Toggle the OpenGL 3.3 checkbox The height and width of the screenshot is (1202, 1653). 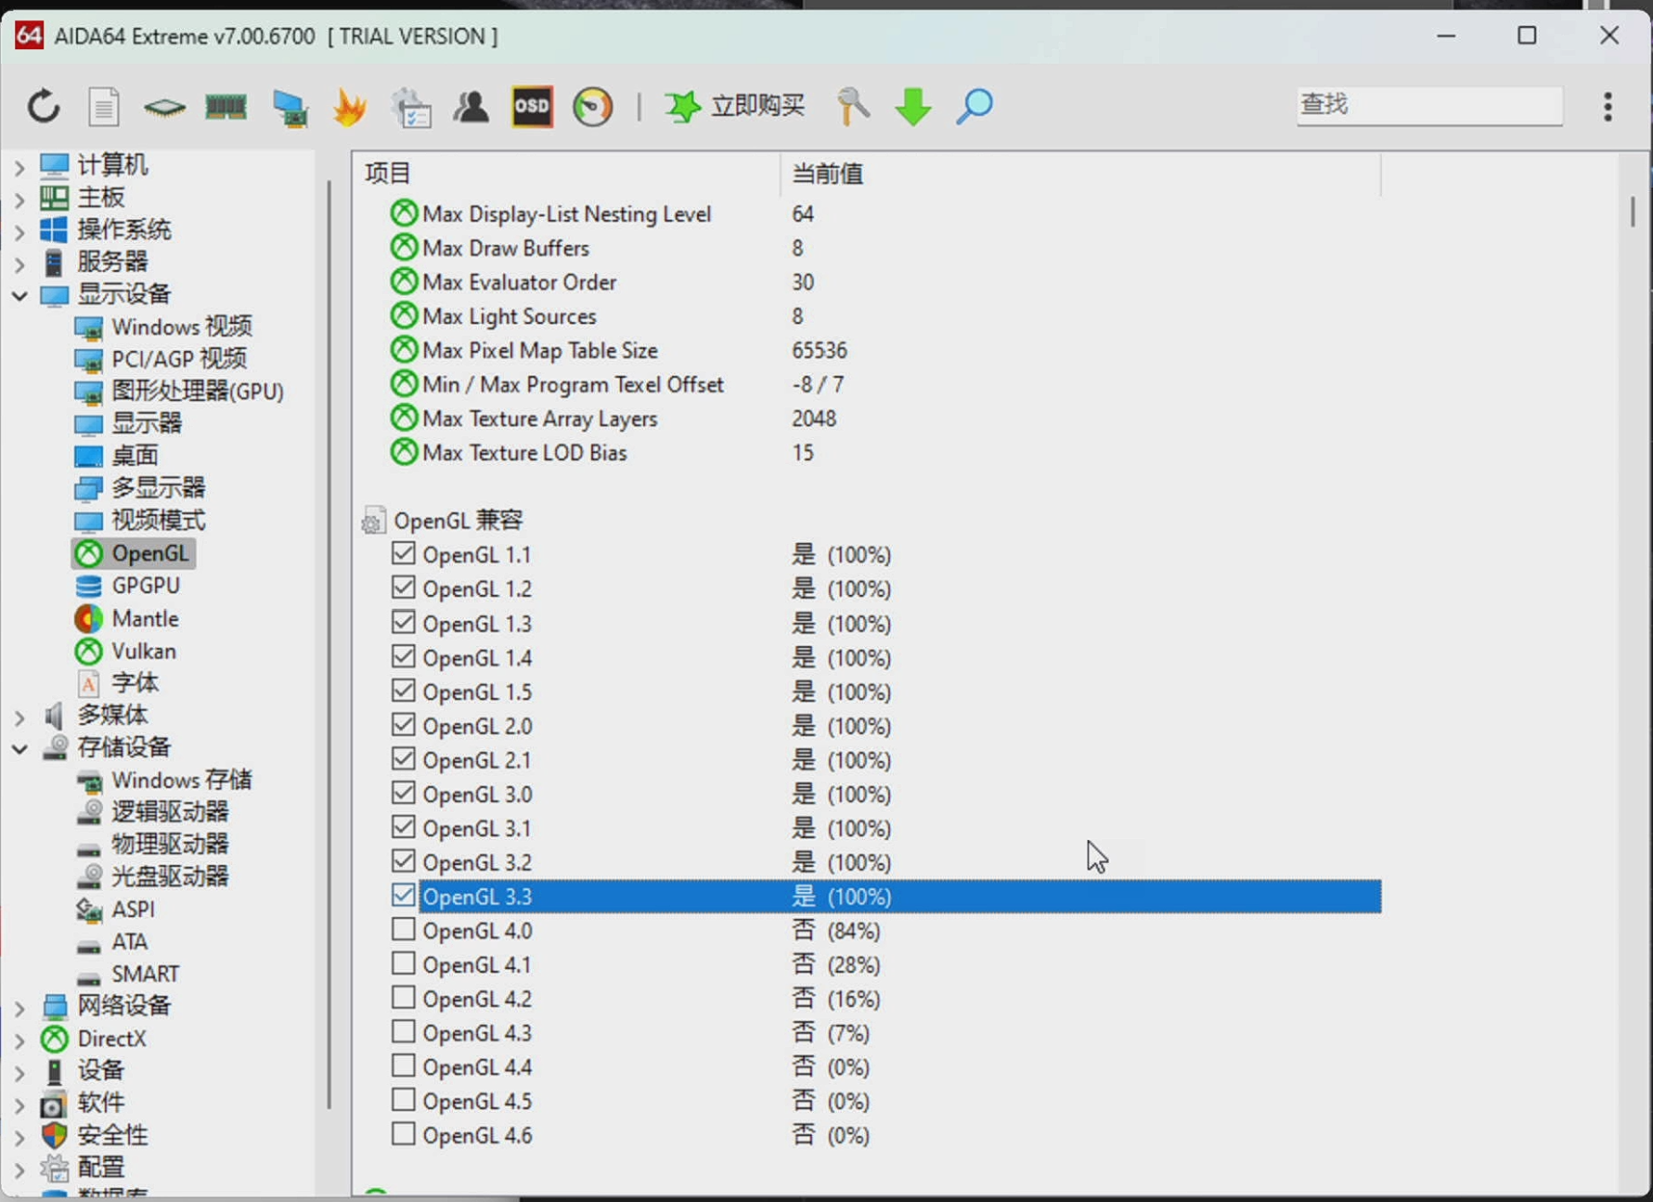coord(403,896)
